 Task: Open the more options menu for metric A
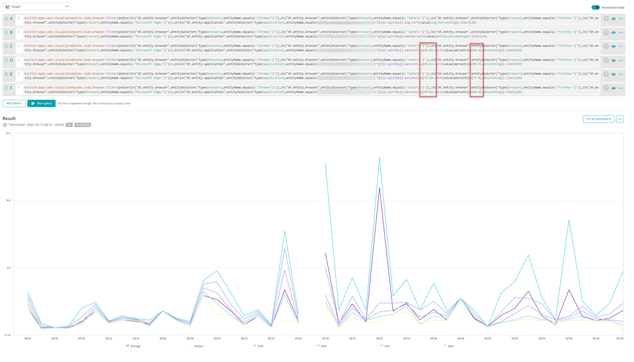(621, 19)
